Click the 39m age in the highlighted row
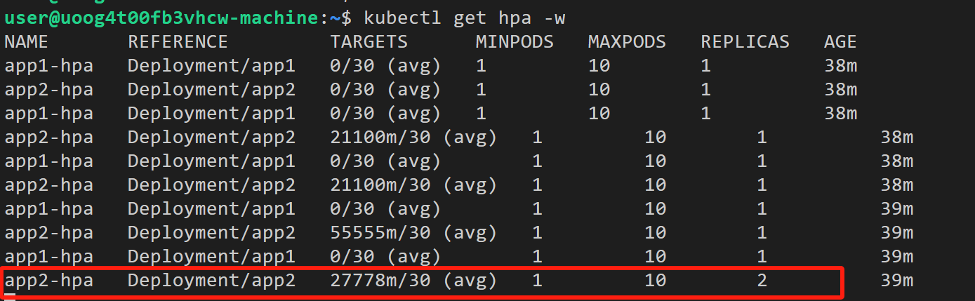975x301 pixels. coord(896,281)
